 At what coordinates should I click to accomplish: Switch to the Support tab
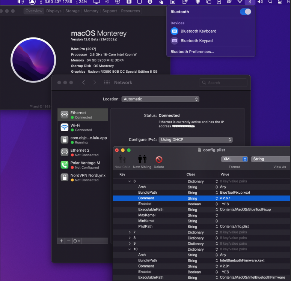coord(110,11)
